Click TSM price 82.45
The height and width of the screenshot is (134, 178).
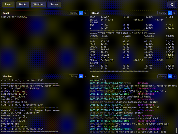(104, 66)
